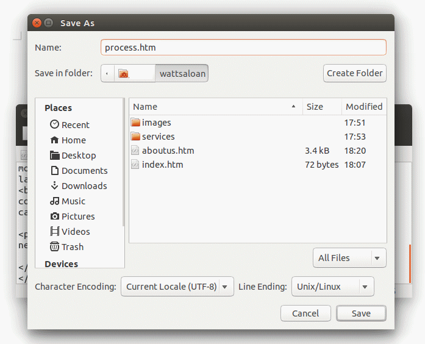Click the Home house icon in Places
This screenshot has height=344, width=425.
point(54,140)
